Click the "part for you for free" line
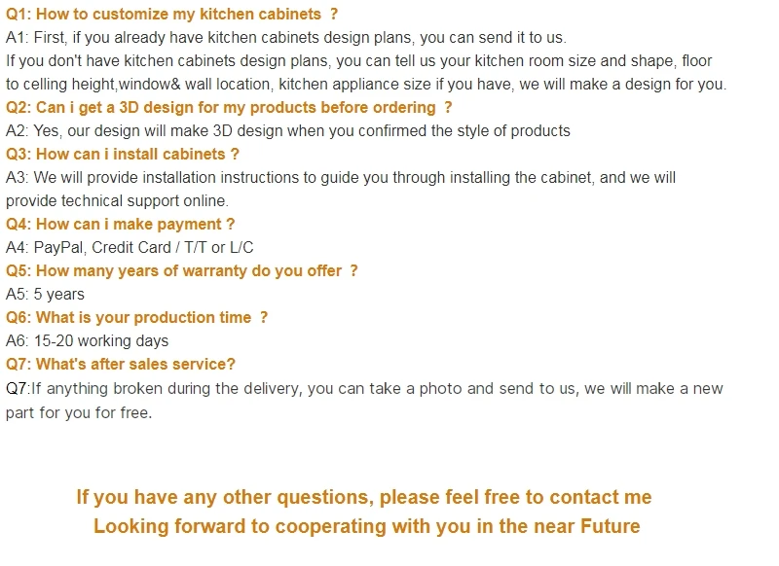 click(79, 412)
